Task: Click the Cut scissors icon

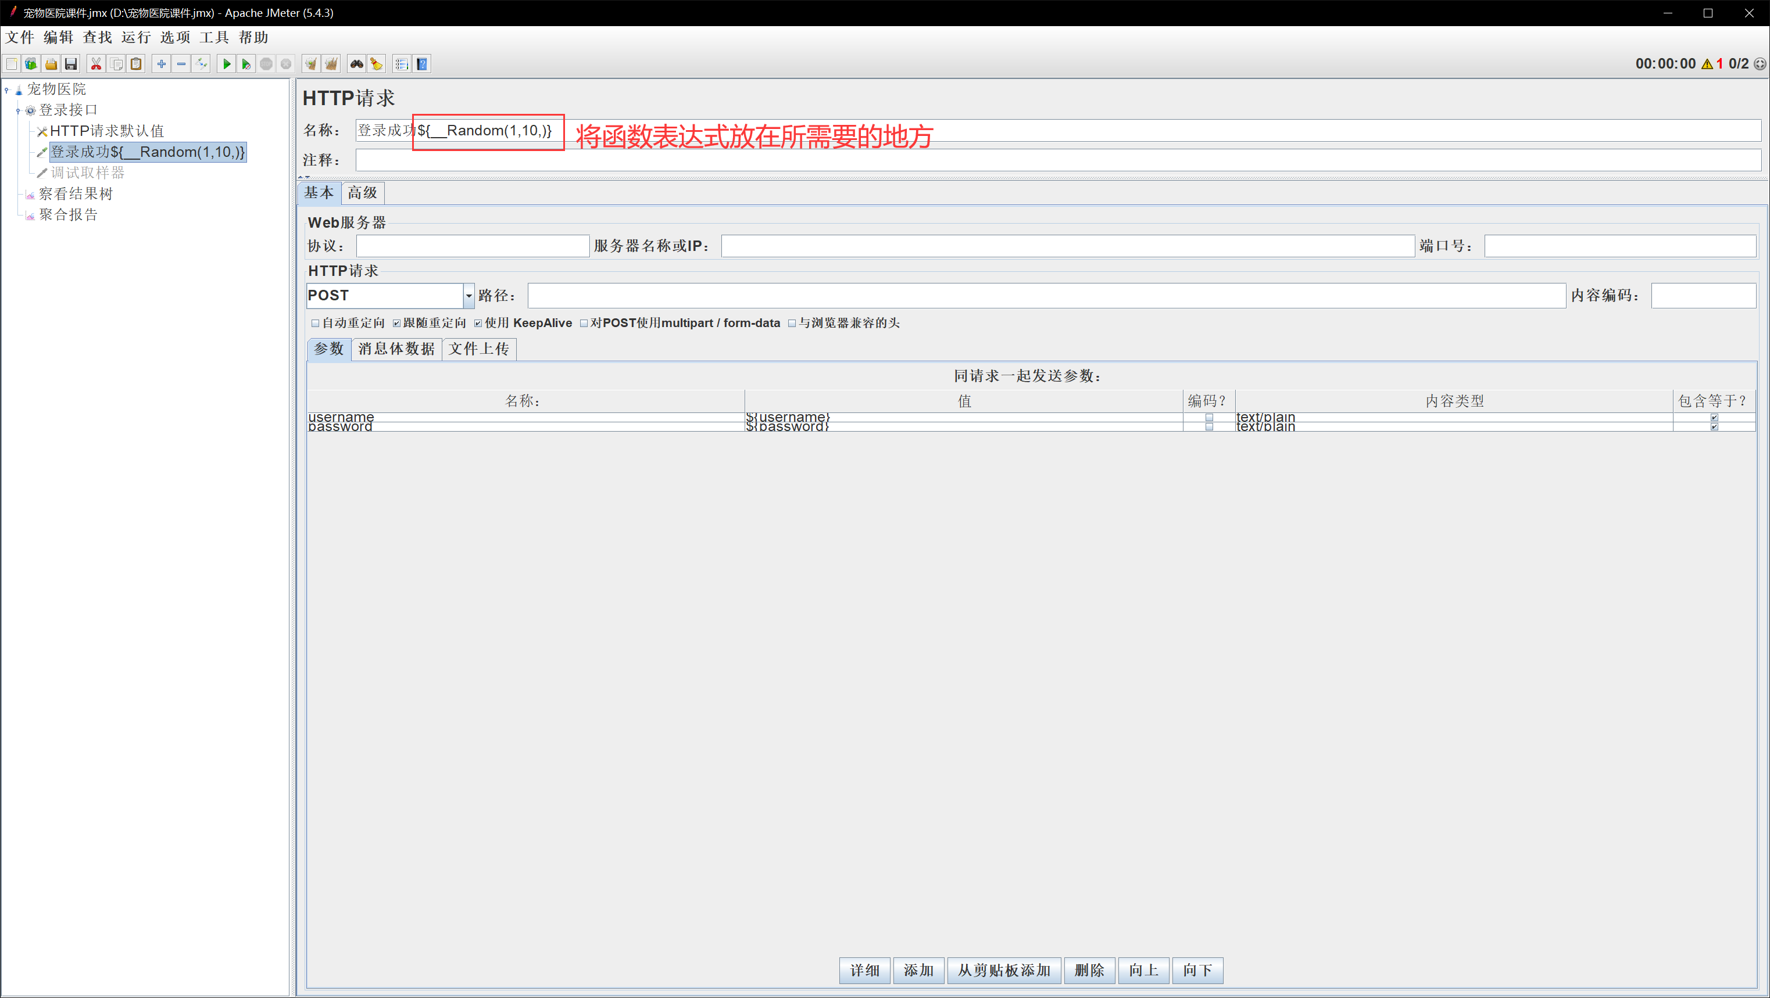Action: [x=96, y=64]
